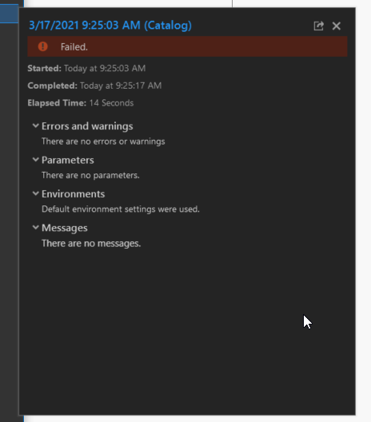
Task: Collapse the Environments section chevron
Action: tap(35, 193)
